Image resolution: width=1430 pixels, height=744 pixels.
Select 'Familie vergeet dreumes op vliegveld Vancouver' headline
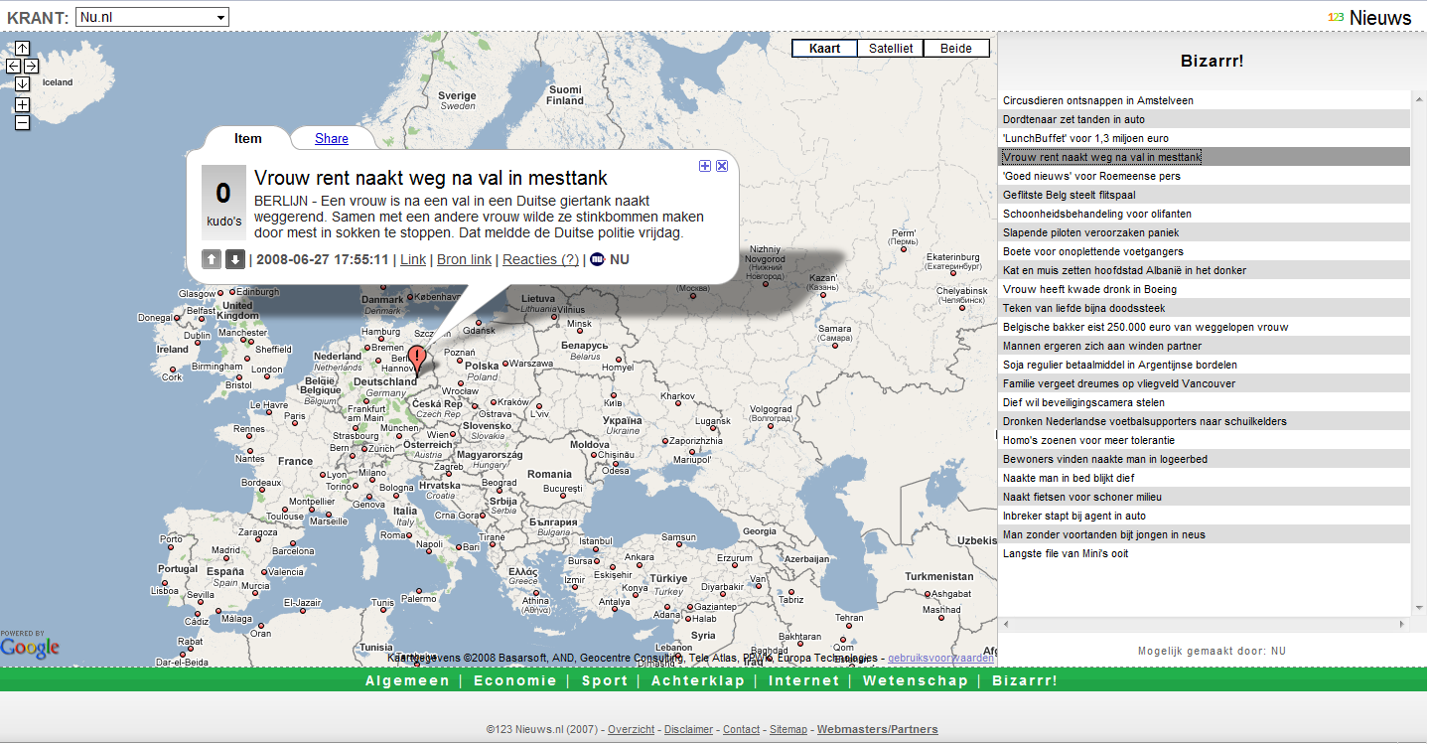[x=1204, y=383]
